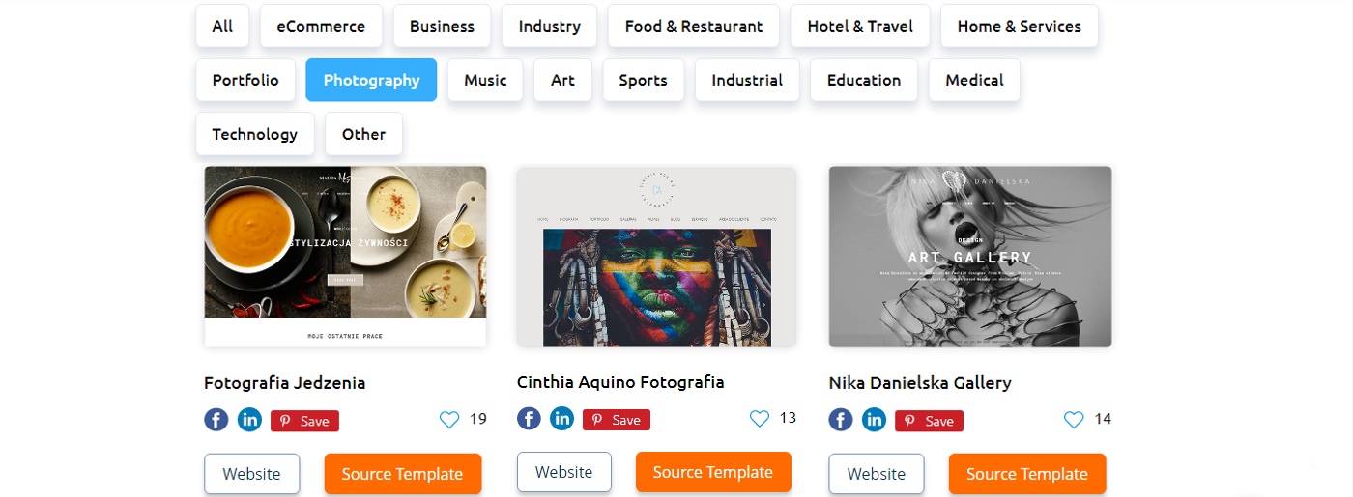The width and height of the screenshot is (1353, 497).
Task: Open Source Template for Nika Danielska Gallery
Action: pyautogui.click(x=1027, y=474)
